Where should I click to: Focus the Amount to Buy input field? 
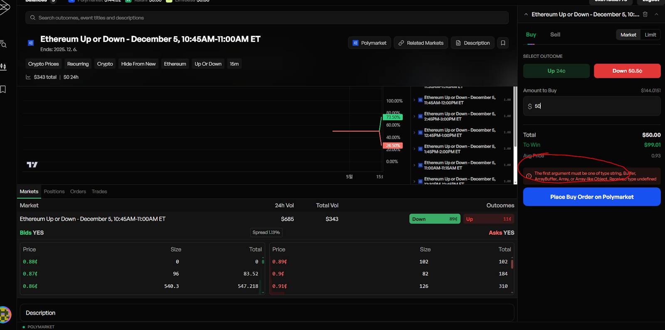pyautogui.click(x=592, y=106)
